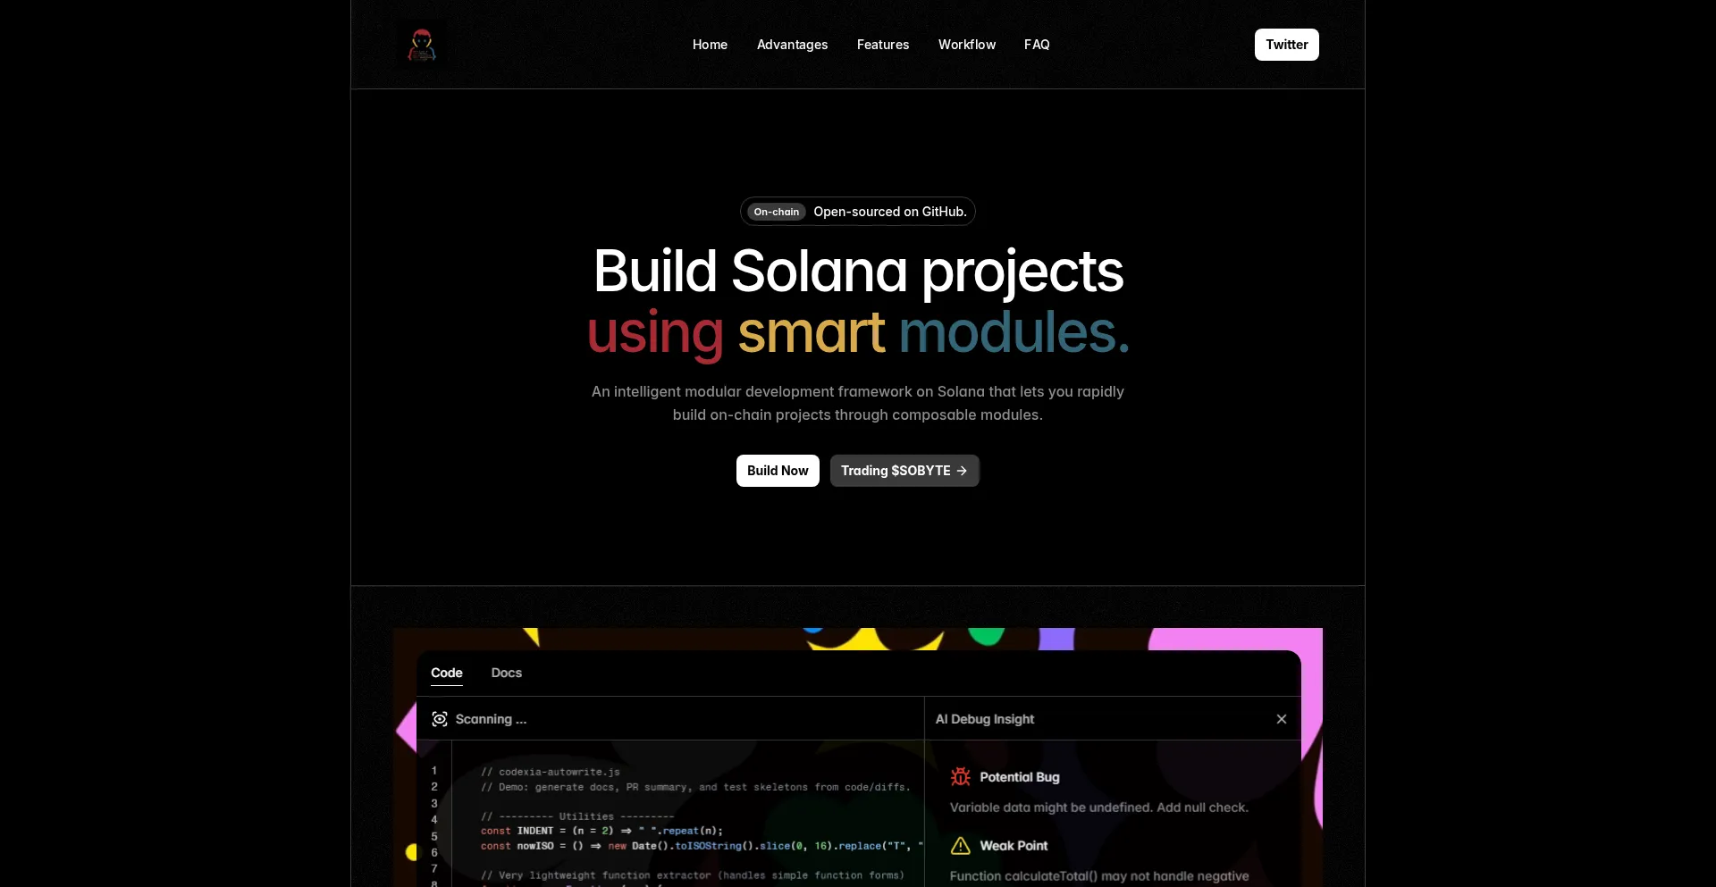Switch to the Code tab
The width and height of the screenshot is (1716, 887).
(x=447, y=673)
